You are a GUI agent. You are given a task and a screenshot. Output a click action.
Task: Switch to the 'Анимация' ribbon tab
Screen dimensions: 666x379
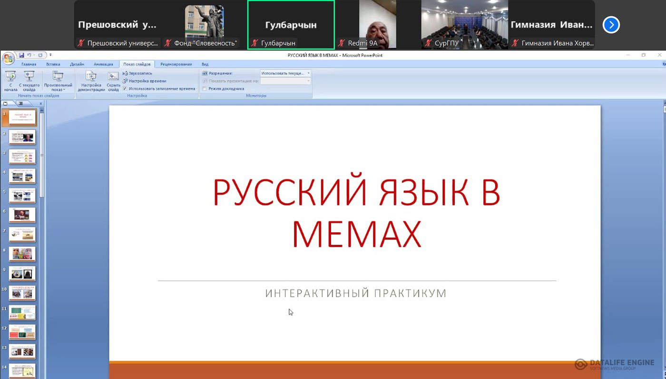103,64
